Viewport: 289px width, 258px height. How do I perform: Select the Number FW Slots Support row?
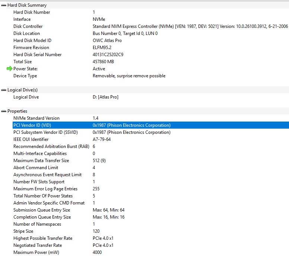click(x=151, y=182)
